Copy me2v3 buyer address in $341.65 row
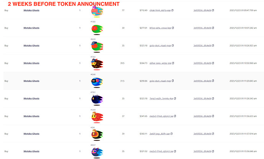 click(x=175, y=116)
